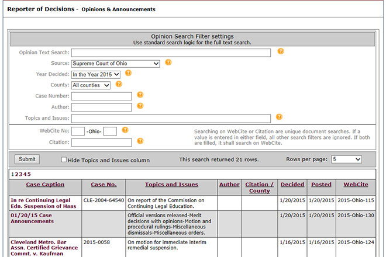Viewport: 386px width, 257px height.
Task: Click help icon beside Author field
Action: [x=140, y=106]
